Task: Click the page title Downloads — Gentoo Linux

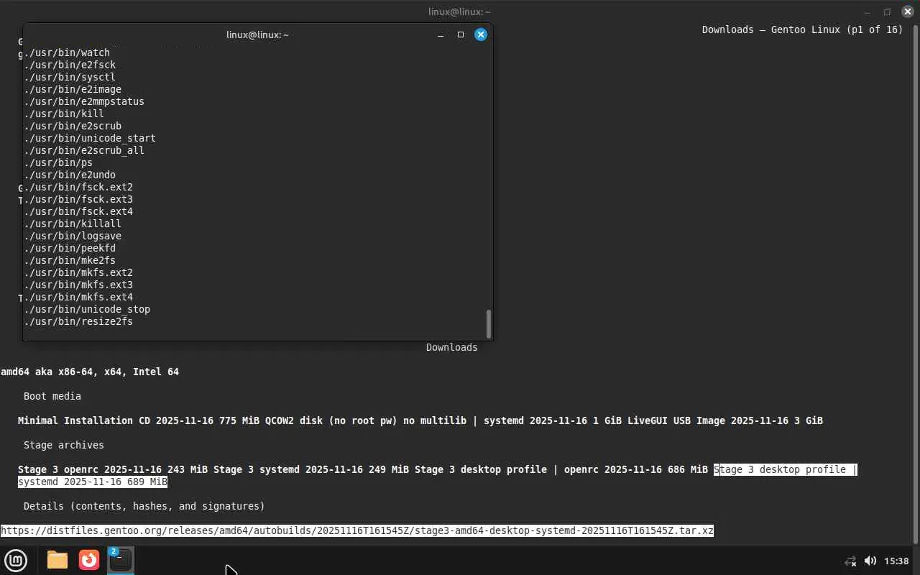Action: click(803, 29)
